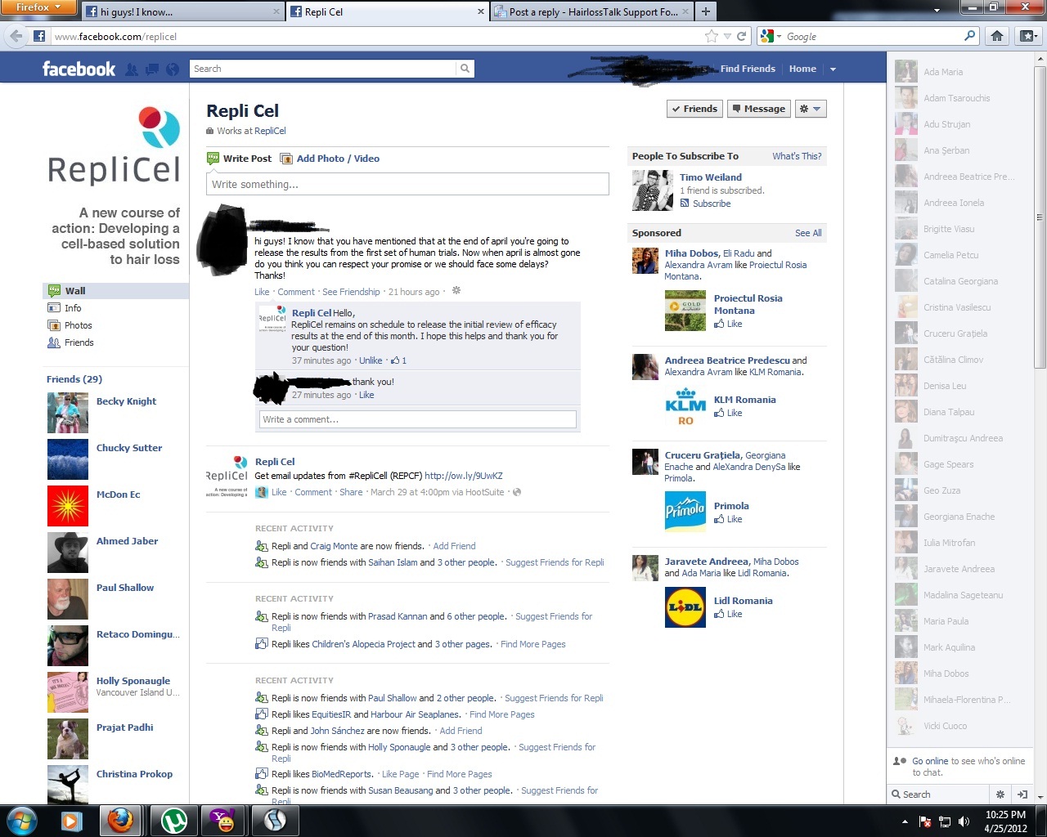1047x837 pixels.
Task: Select Photos in the left sidebar
Action: tap(79, 325)
